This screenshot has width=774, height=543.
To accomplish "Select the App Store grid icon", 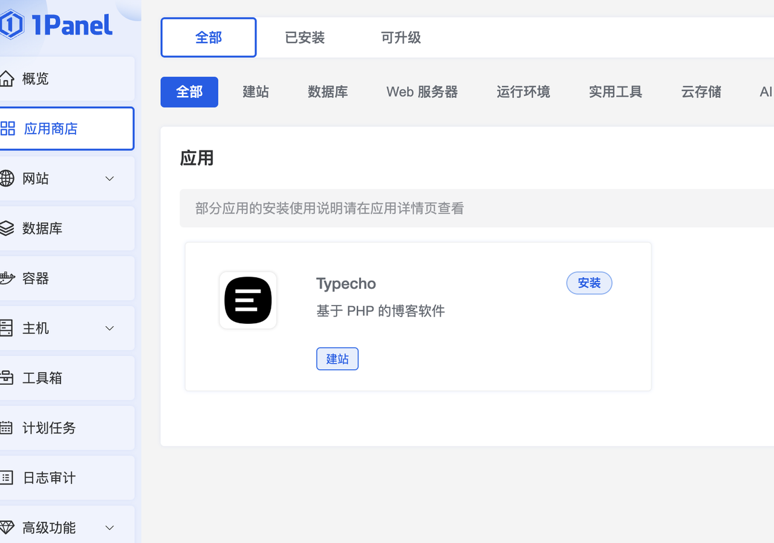I will (x=7, y=129).
